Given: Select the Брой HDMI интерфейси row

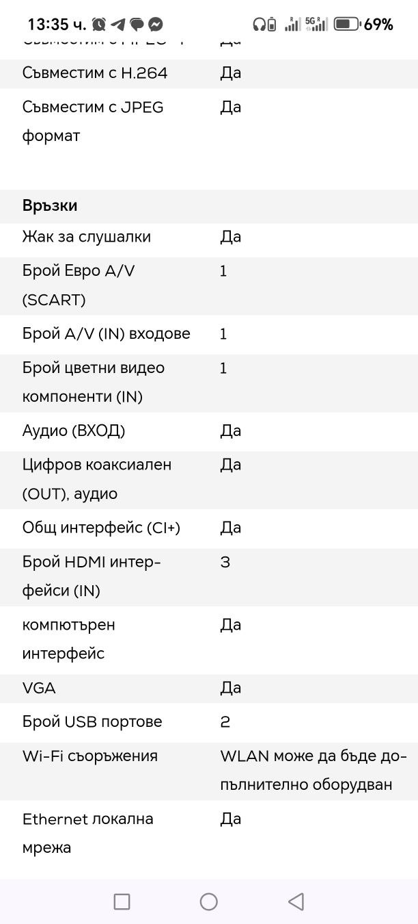Looking at the screenshot, I should click(x=209, y=577).
